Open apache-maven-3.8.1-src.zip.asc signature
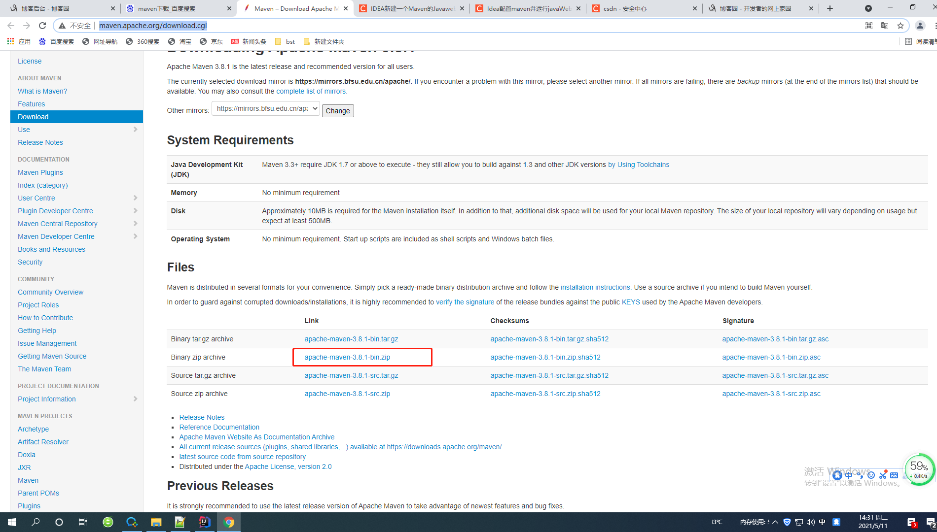The image size is (937, 532). pos(771,394)
